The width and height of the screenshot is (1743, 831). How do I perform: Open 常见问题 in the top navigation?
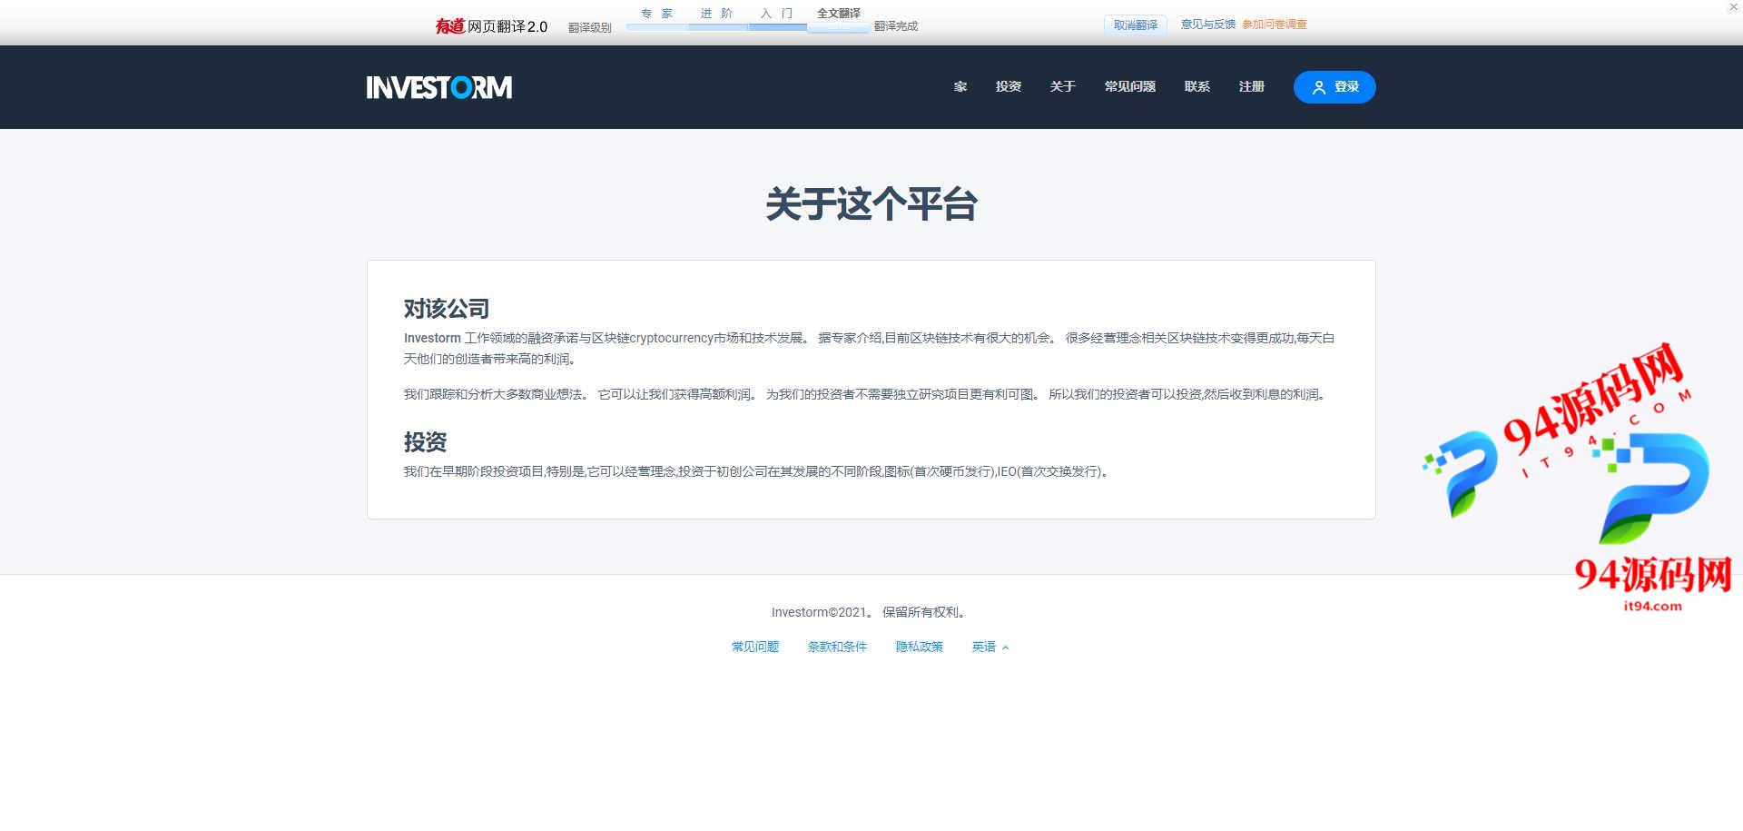click(x=1130, y=86)
